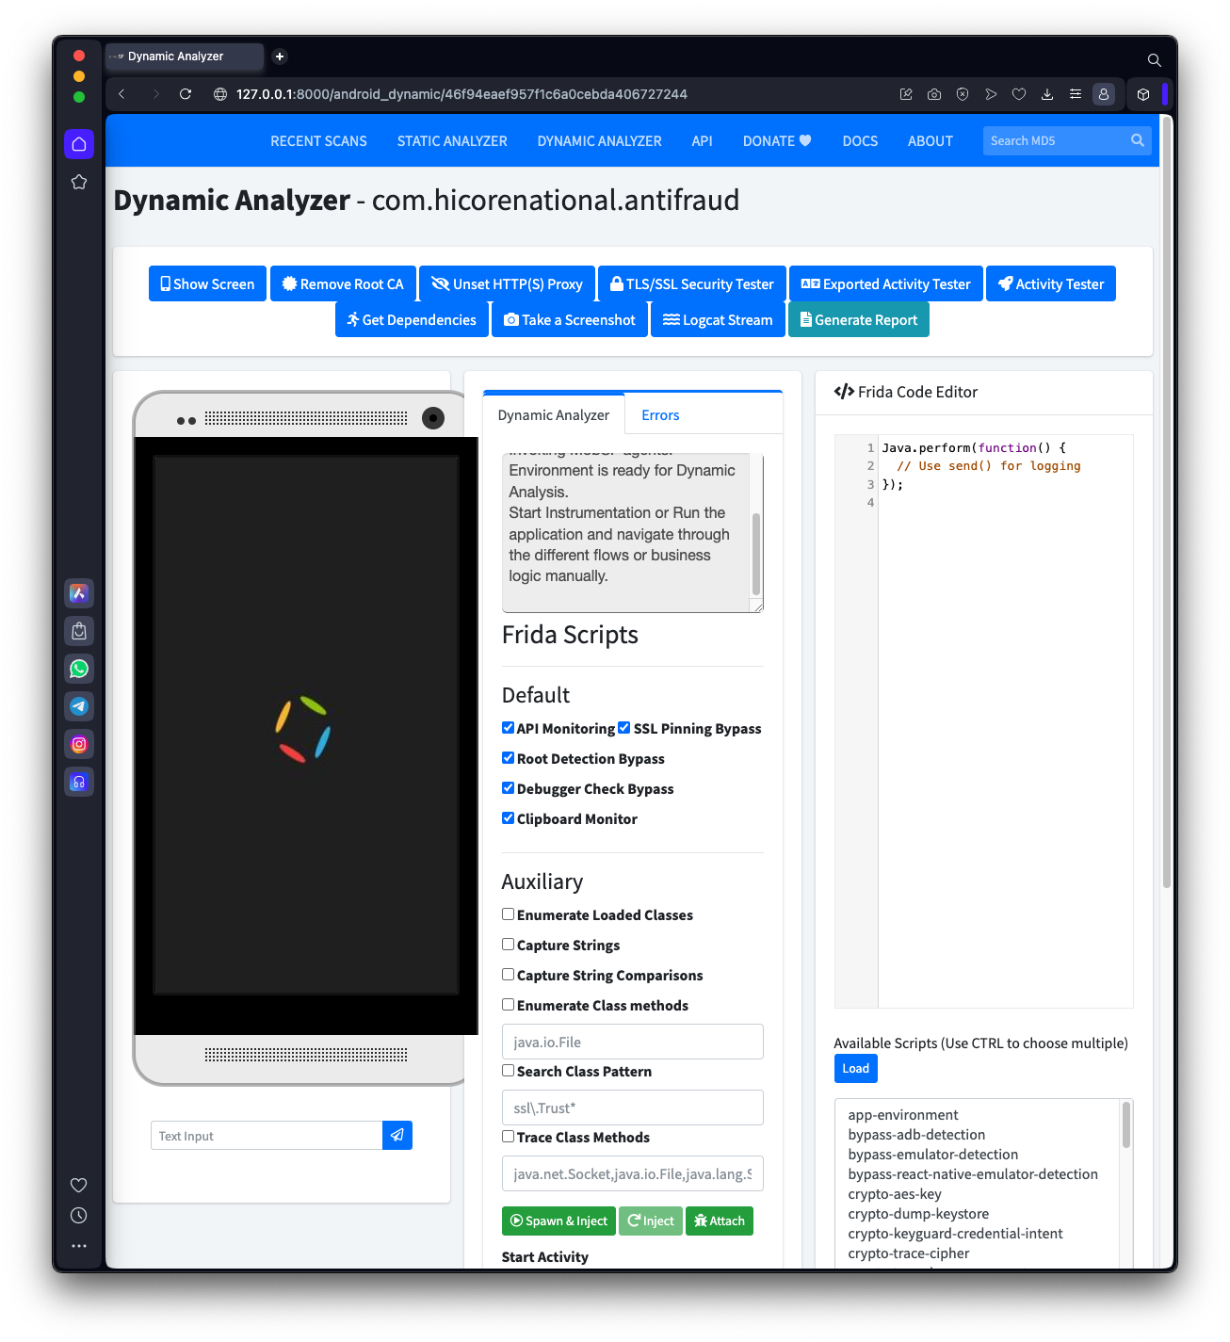The image size is (1230, 1342).
Task: Click the Load scripts button
Action: coord(856,1068)
